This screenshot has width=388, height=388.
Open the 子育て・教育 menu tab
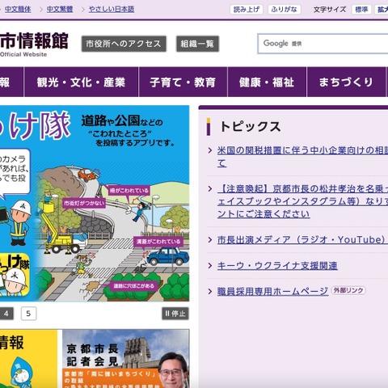coord(183,82)
